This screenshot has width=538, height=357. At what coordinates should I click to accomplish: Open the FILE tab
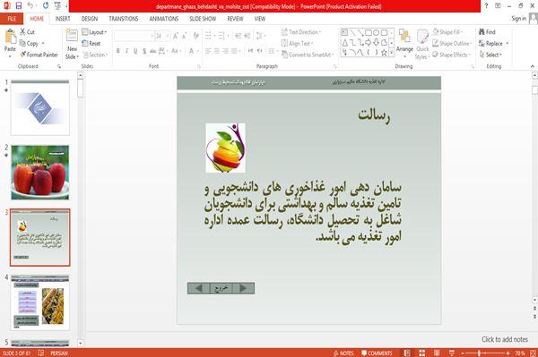(12, 19)
